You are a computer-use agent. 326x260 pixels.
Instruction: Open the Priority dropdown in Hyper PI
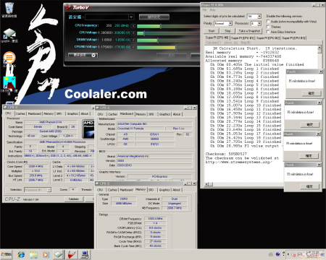(230, 23)
